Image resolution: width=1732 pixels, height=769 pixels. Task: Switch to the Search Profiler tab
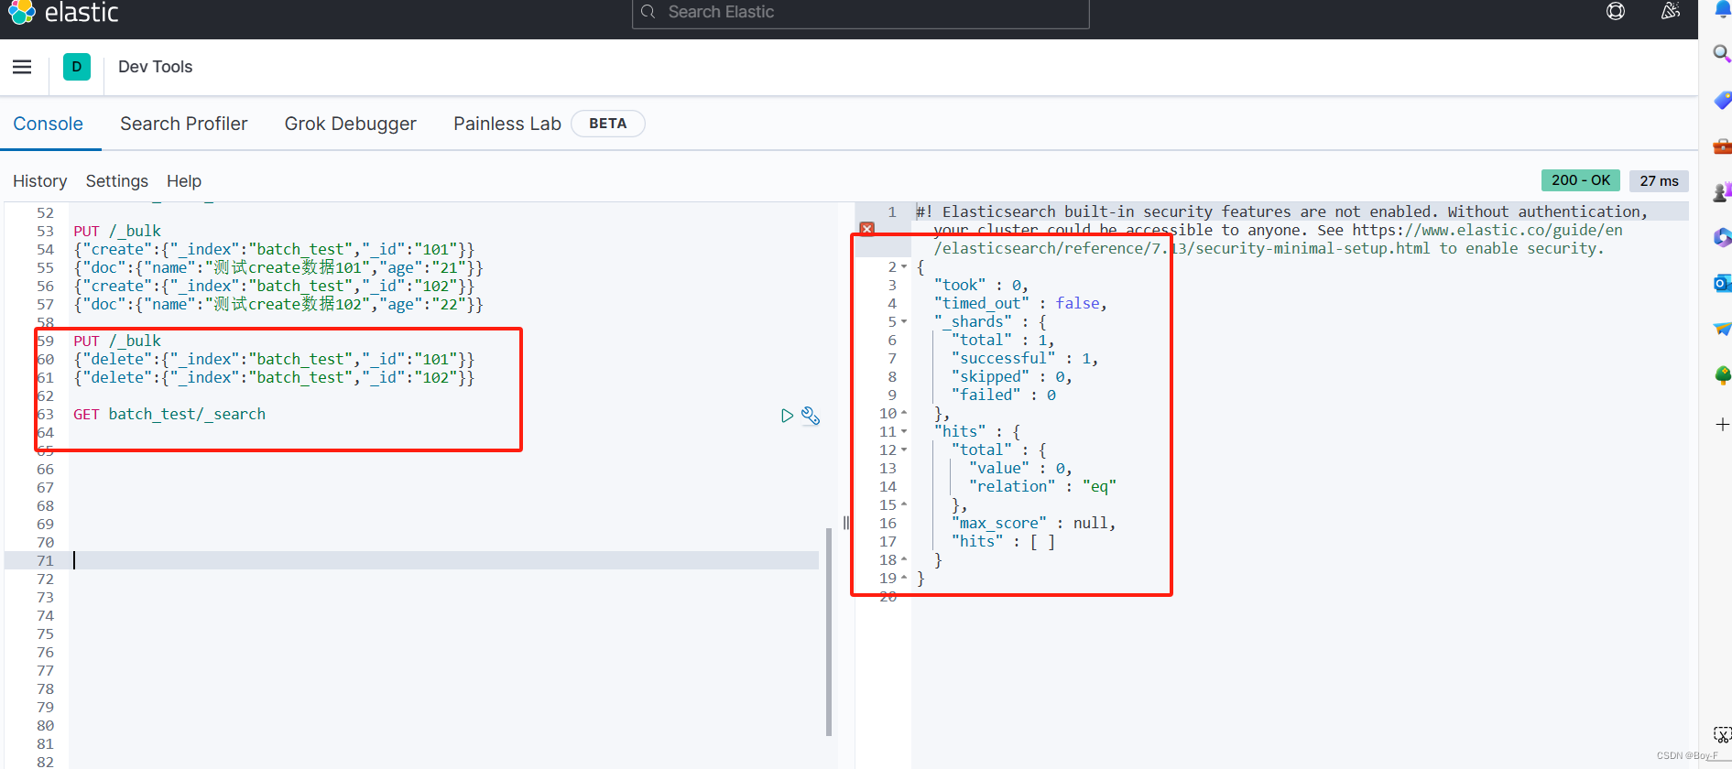(184, 124)
